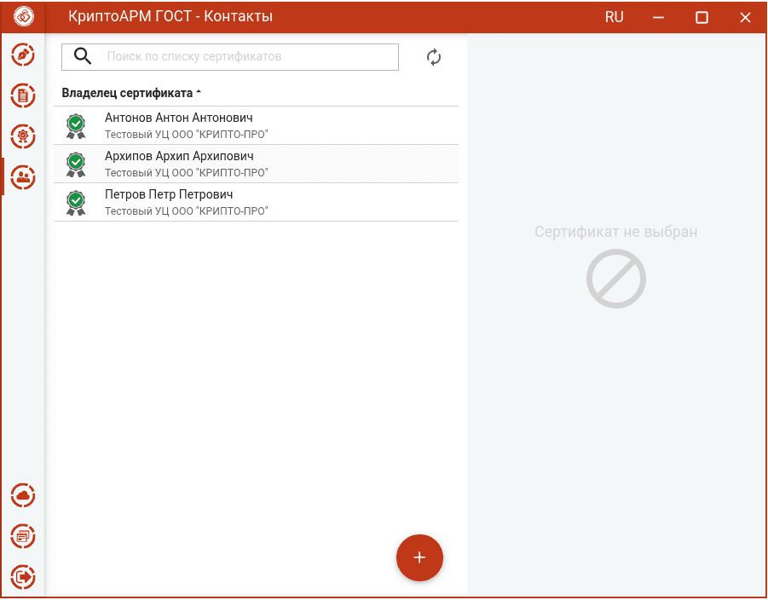Add a new contact certificate with plus button
768x600 pixels.
click(419, 557)
